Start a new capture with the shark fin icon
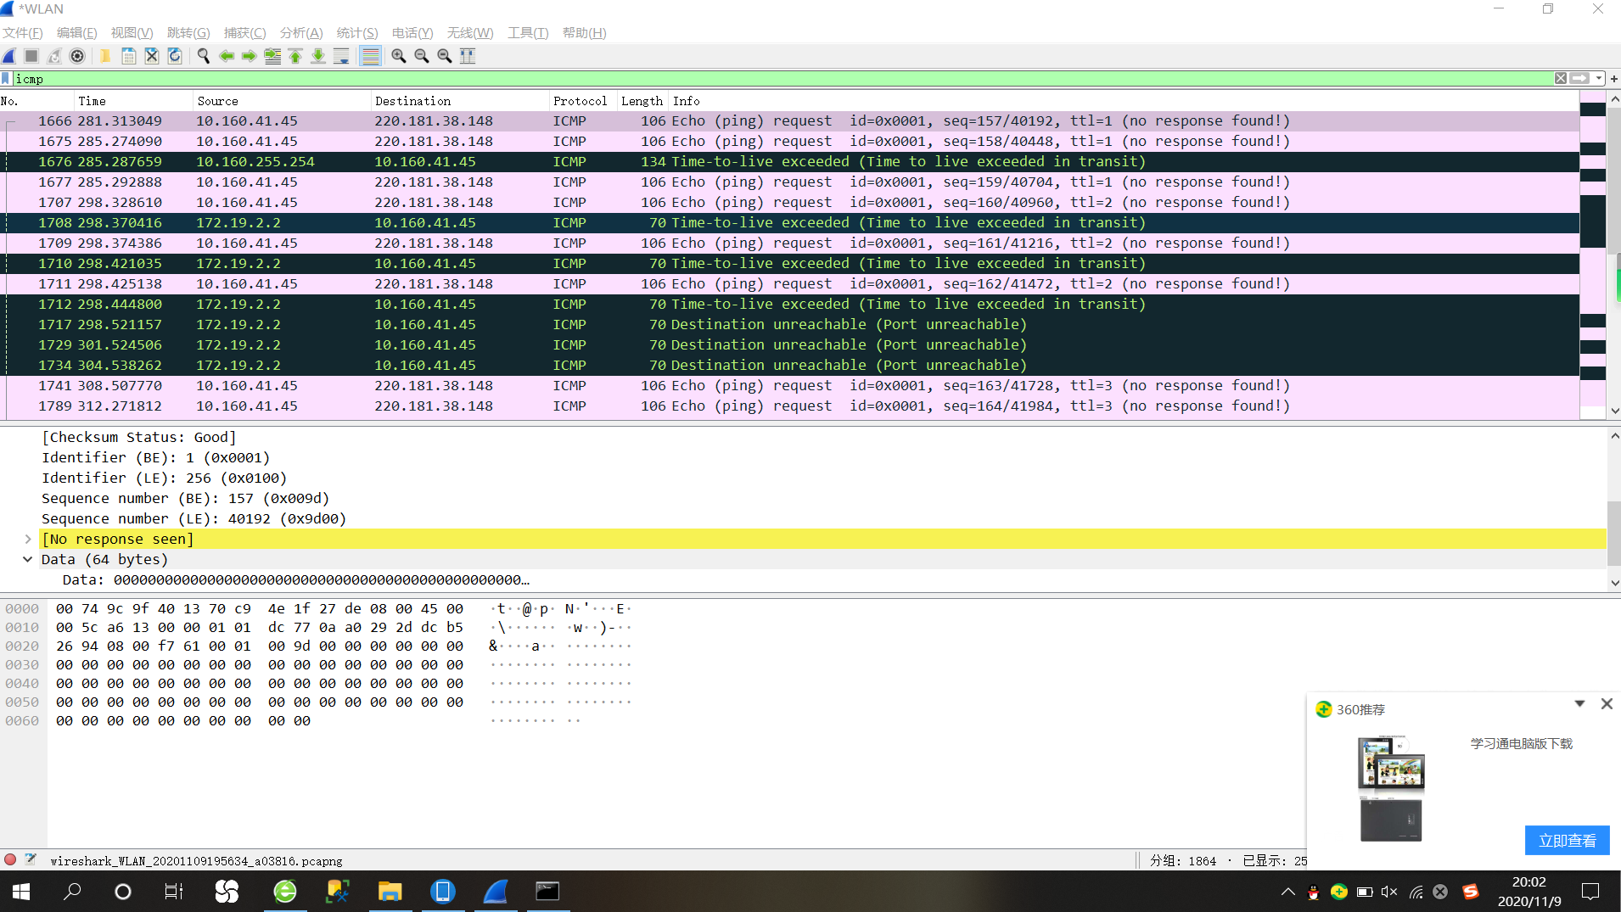The image size is (1621, 912). 9,56
